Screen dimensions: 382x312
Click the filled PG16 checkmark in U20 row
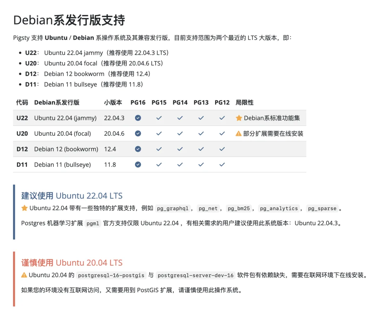[x=138, y=134]
